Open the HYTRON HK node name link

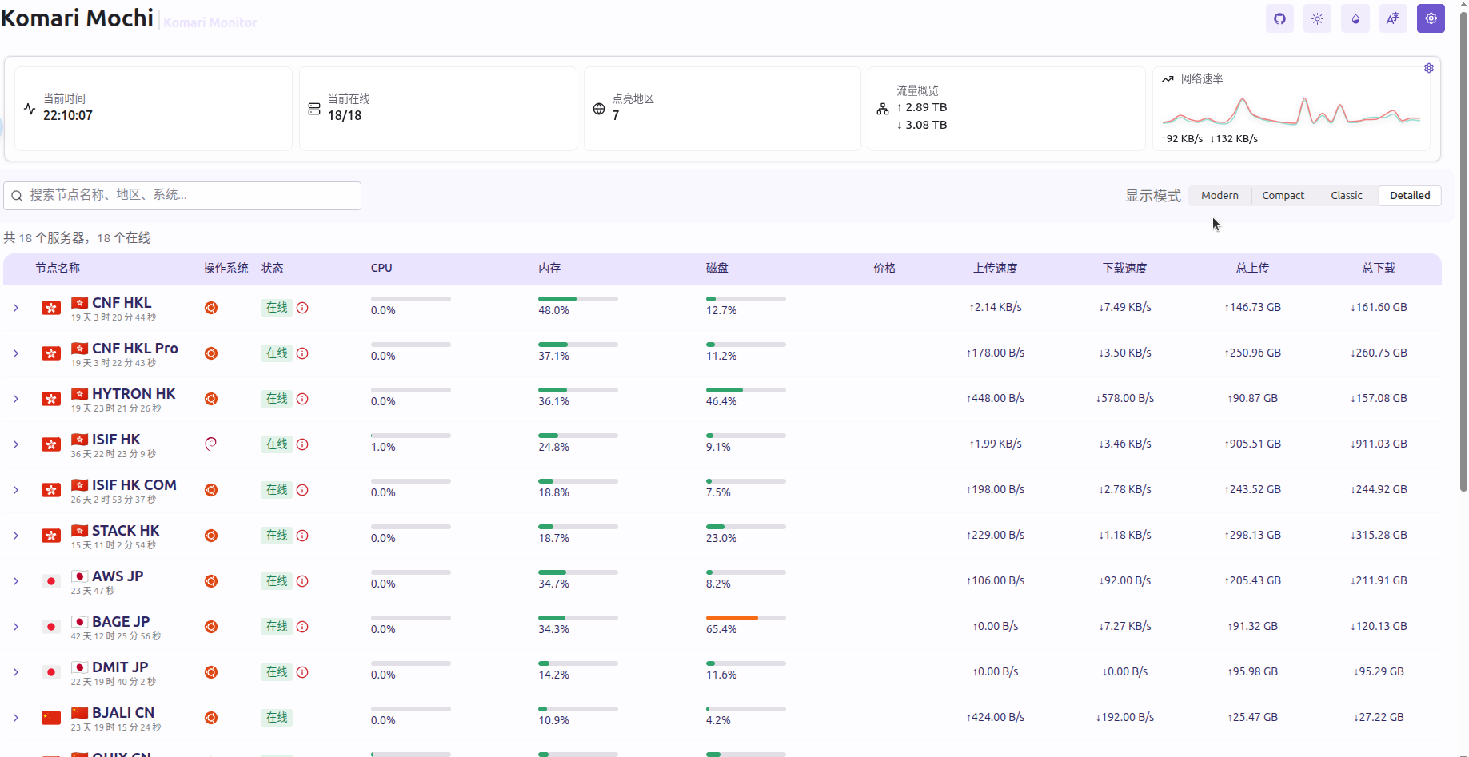pos(133,394)
